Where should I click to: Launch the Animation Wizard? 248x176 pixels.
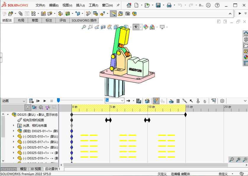pyautogui.click(x=147, y=101)
